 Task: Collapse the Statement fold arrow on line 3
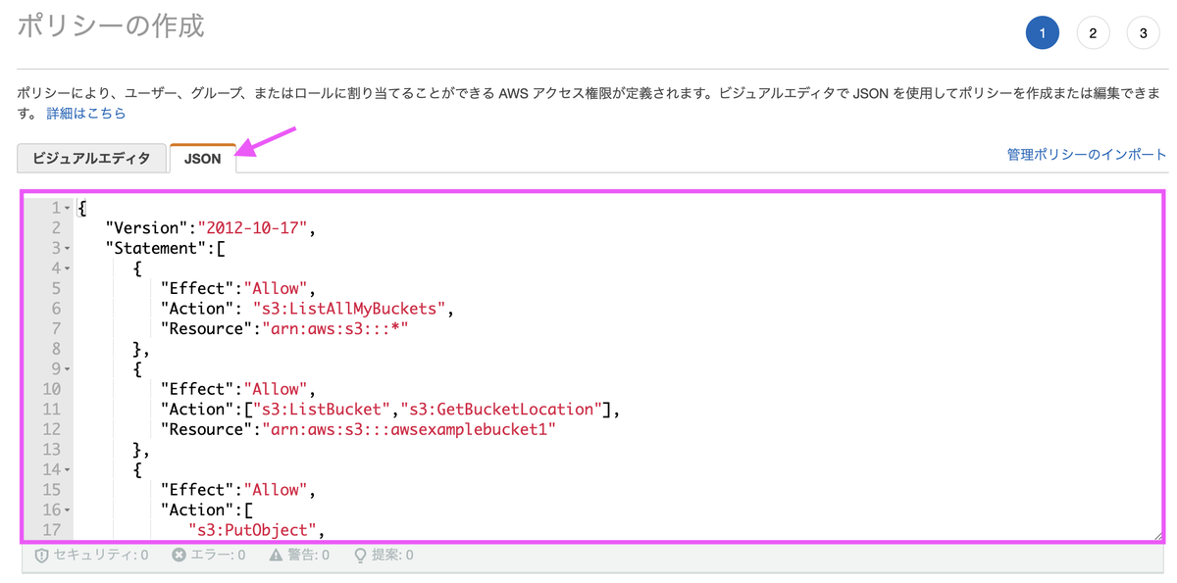pyautogui.click(x=67, y=248)
